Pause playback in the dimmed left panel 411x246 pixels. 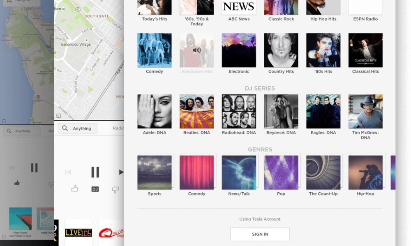pos(35,168)
